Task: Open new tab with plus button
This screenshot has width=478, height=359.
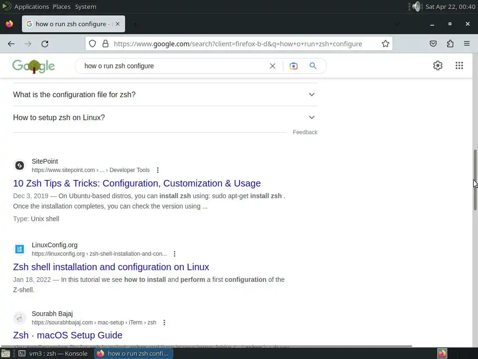Action: pos(135,24)
